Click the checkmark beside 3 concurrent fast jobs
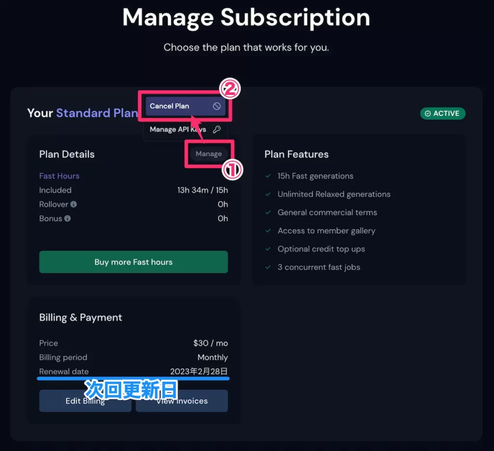This screenshot has width=494, height=451. 268,267
